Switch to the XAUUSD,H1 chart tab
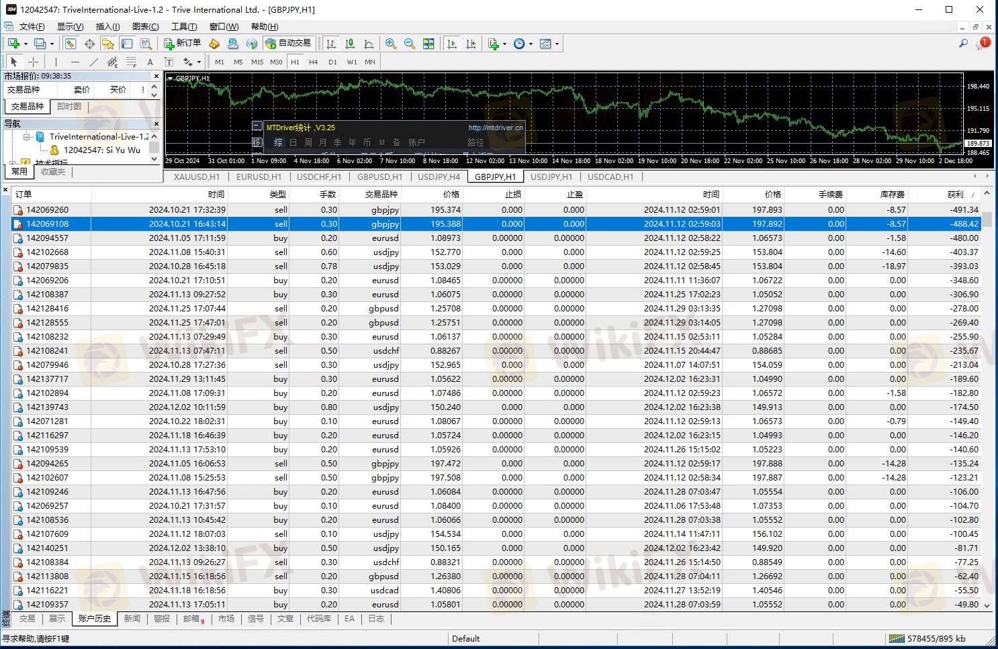Screen dimensions: 998x649 196,177
